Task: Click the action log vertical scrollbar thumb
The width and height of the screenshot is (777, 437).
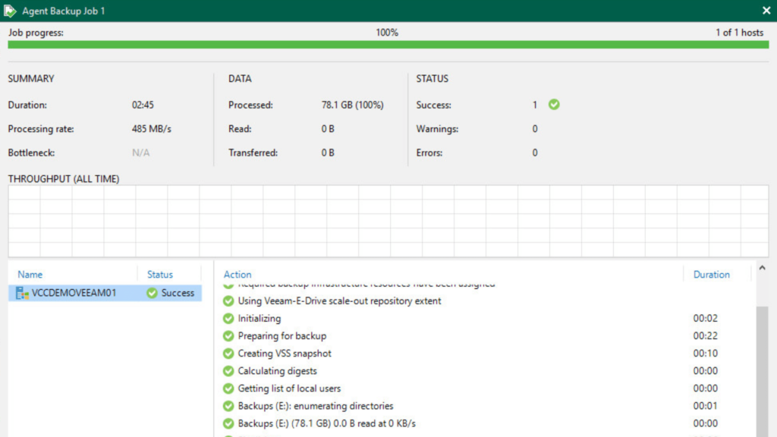Action: pyautogui.click(x=762, y=372)
